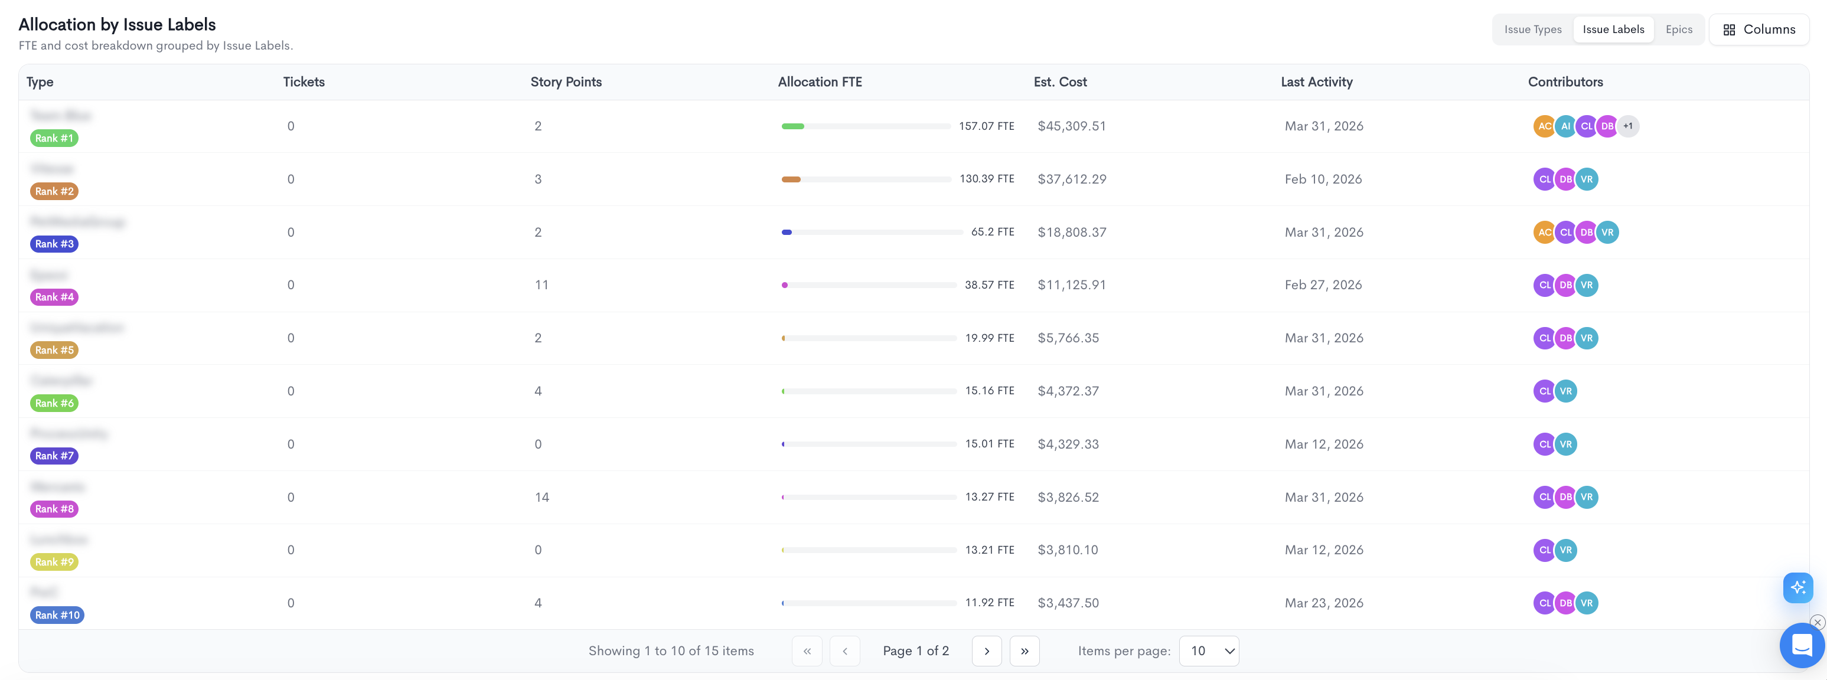Image resolution: width=1827 pixels, height=680 pixels.
Task: Open the Columns selector button
Action: click(x=1759, y=30)
